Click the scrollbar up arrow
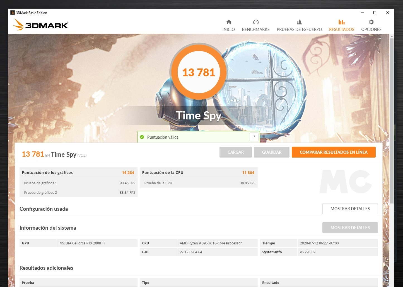Image resolution: width=403 pixels, height=287 pixels. (392, 36)
